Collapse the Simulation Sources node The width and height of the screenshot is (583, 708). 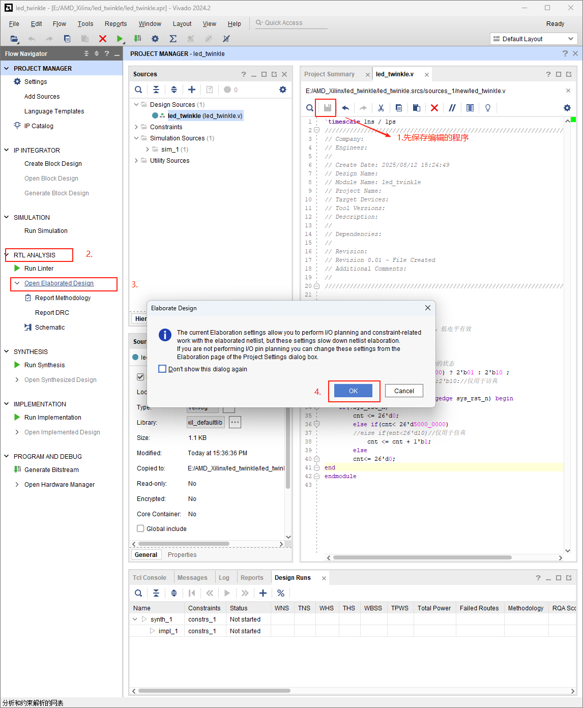click(136, 138)
